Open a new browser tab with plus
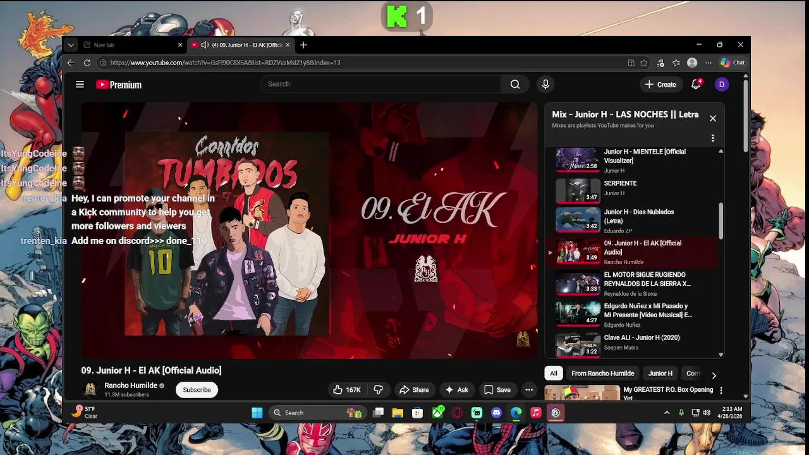Screen dimensions: 809x455 303,45
